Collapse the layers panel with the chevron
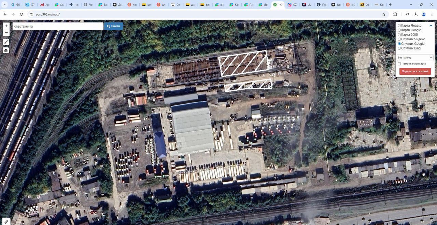 tap(431, 26)
